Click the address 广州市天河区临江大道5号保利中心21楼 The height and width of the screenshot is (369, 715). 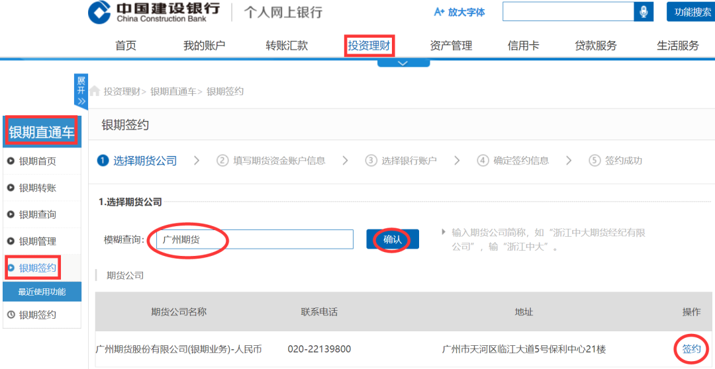pyautogui.click(x=524, y=349)
